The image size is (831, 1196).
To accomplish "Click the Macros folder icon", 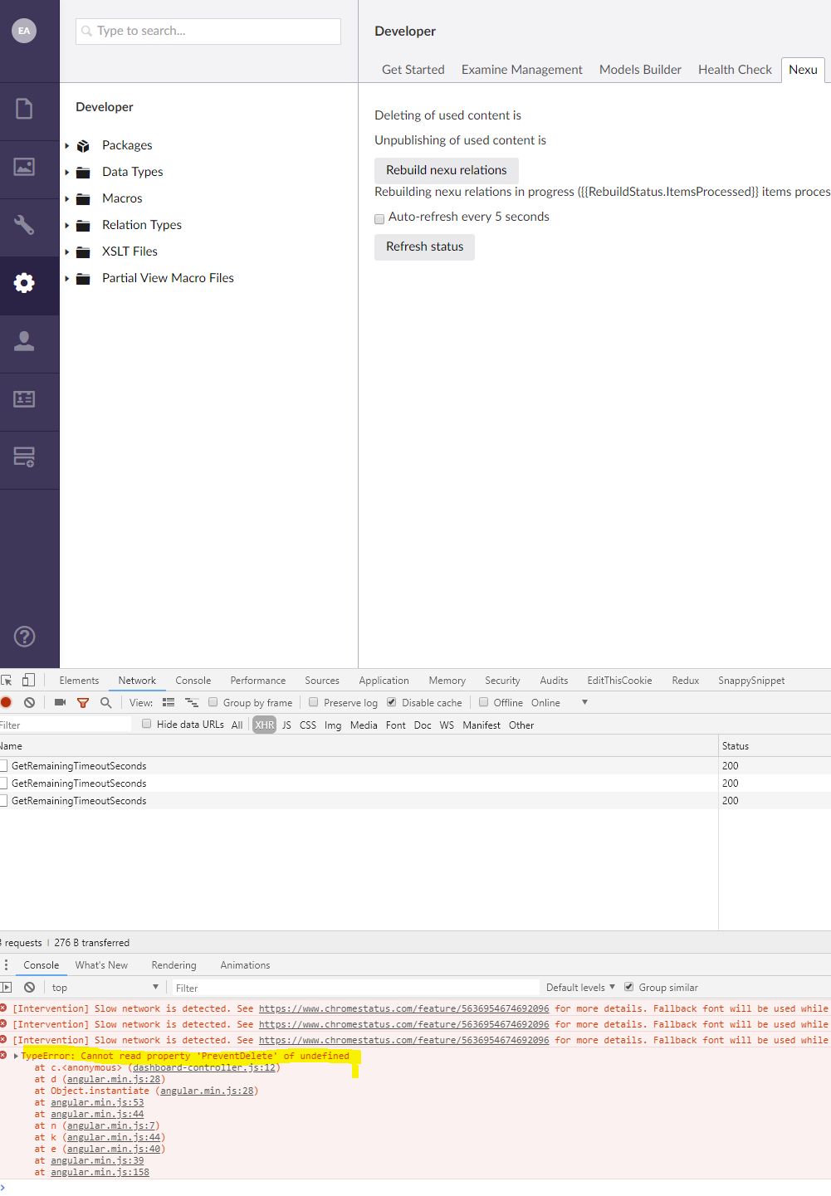I will click(x=83, y=199).
